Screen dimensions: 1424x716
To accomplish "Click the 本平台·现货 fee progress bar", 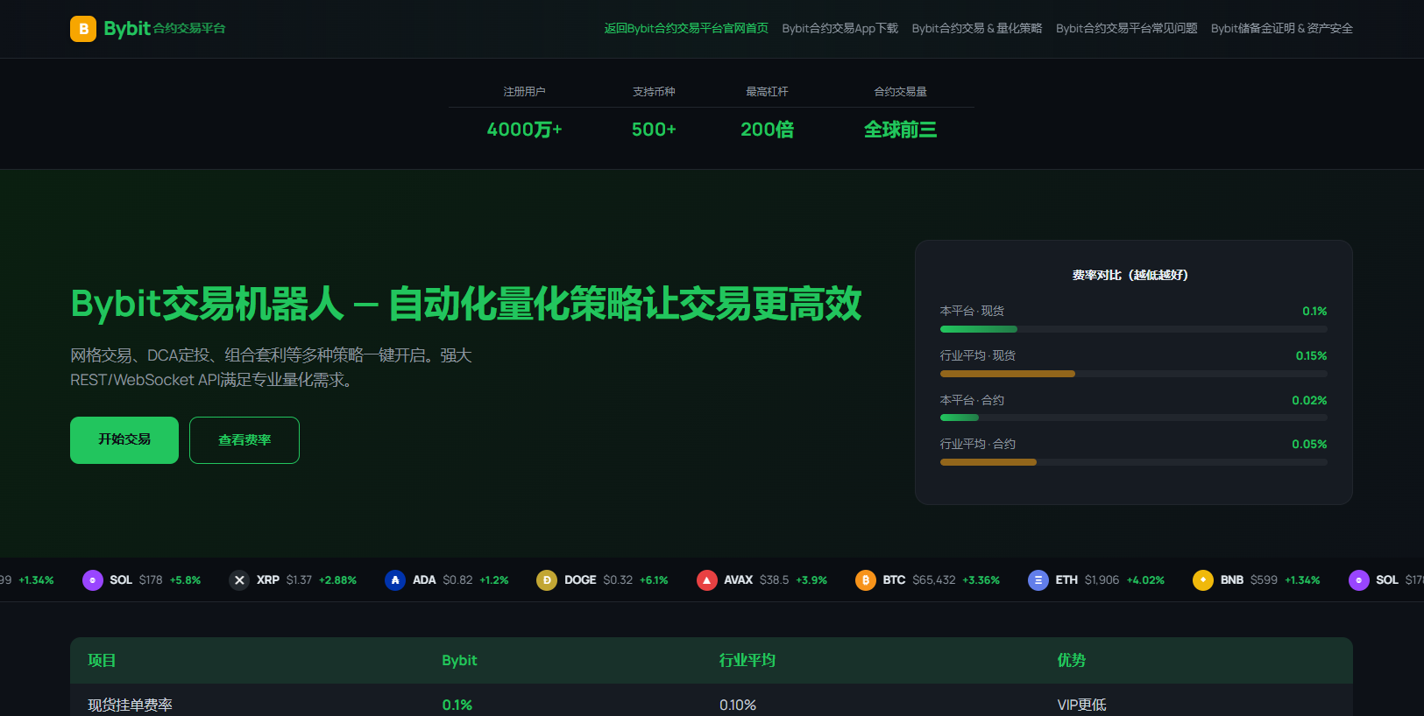I will point(1134,329).
